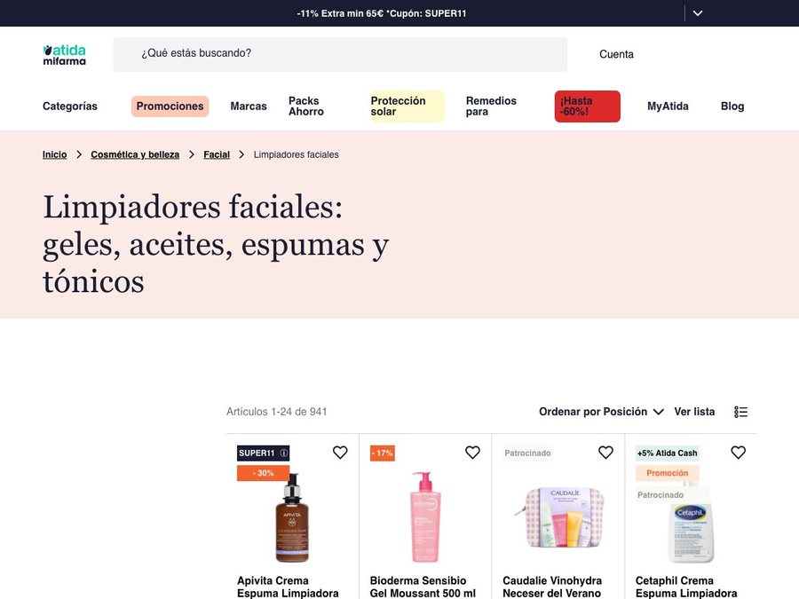Click the Ver lista button
This screenshot has height=599, width=799.
pyautogui.click(x=694, y=412)
